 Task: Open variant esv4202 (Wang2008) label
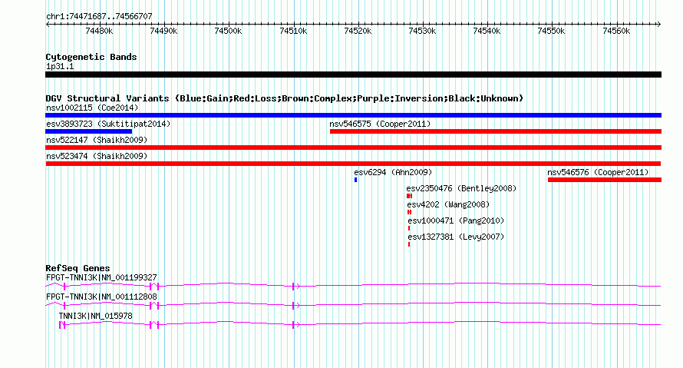pos(448,204)
